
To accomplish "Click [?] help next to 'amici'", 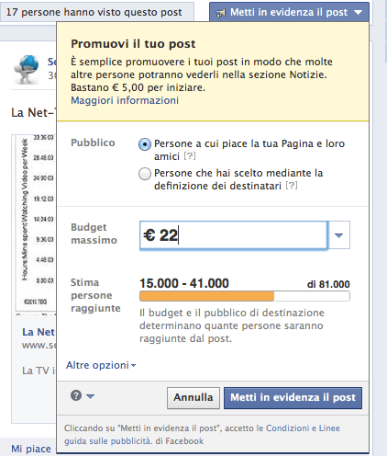I will (190, 156).
